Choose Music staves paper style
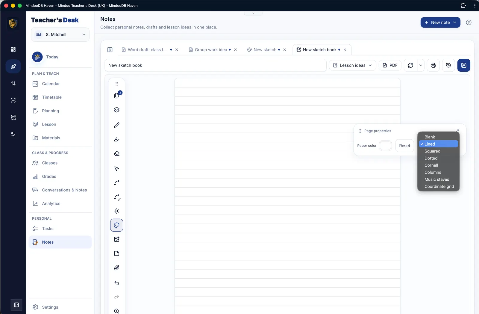This screenshot has width=479, height=314. click(438, 179)
